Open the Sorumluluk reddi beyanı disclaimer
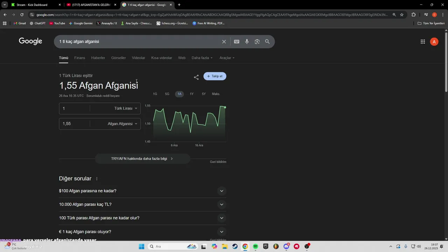The image size is (448, 252). [103, 96]
